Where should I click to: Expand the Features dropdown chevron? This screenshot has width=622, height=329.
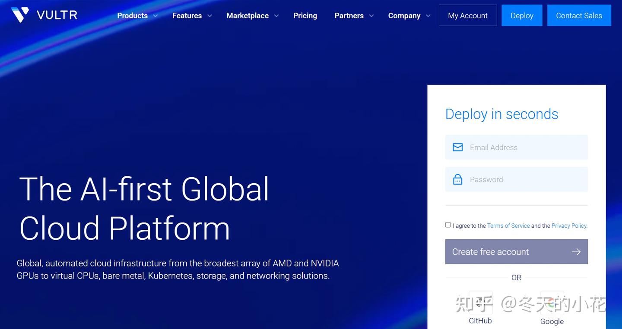coord(209,16)
